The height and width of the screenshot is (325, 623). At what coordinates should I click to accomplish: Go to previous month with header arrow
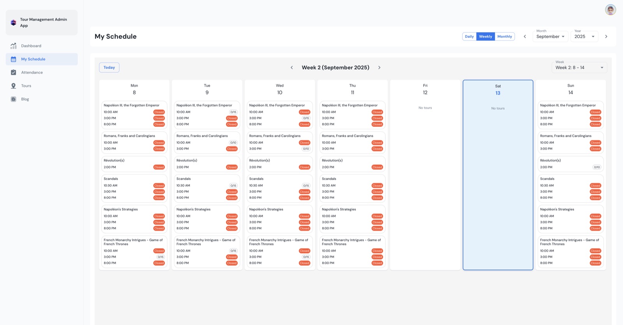tap(525, 37)
